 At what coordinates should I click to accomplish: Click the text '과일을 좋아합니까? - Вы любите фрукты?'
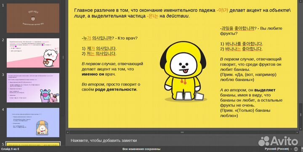[x=251, y=31]
